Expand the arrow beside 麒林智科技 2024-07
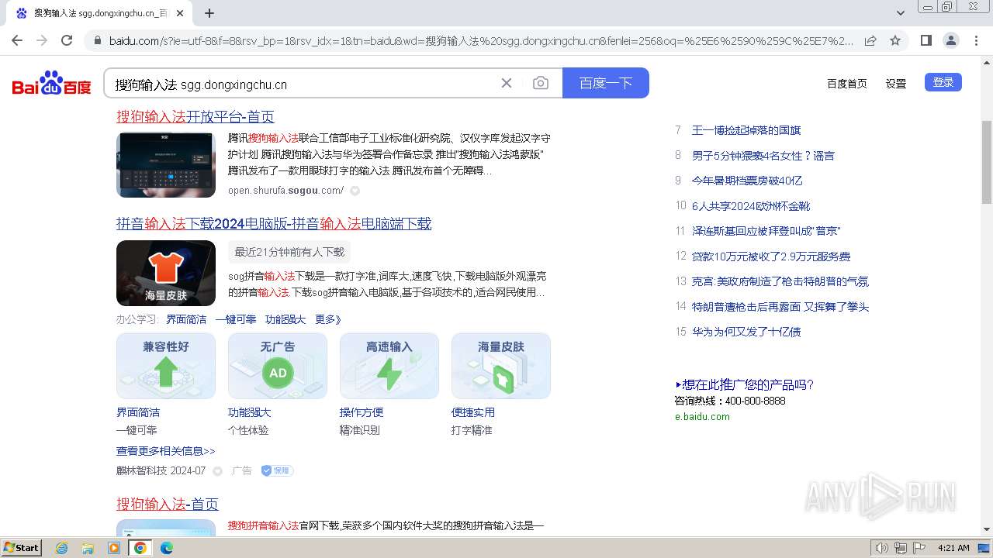 pyautogui.click(x=217, y=471)
